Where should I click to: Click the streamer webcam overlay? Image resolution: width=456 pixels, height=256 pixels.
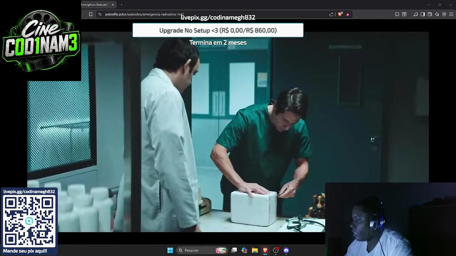coord(390,219)
